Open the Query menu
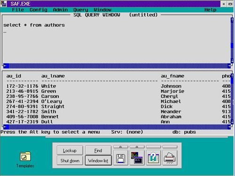 81,10
